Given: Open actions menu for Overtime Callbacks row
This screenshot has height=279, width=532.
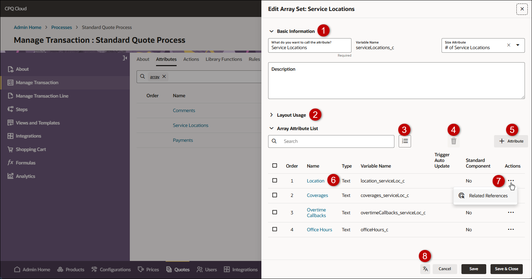Looking at the screenshot, I should click(511, 213).
